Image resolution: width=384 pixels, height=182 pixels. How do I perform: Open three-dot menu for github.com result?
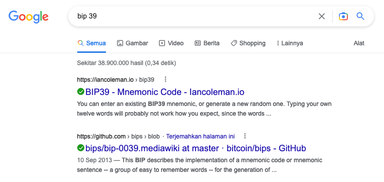(245, 136)
